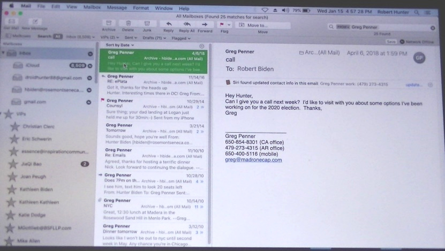Open Notification Center icon
445x251 pixels.
click(x=427, y=12)
